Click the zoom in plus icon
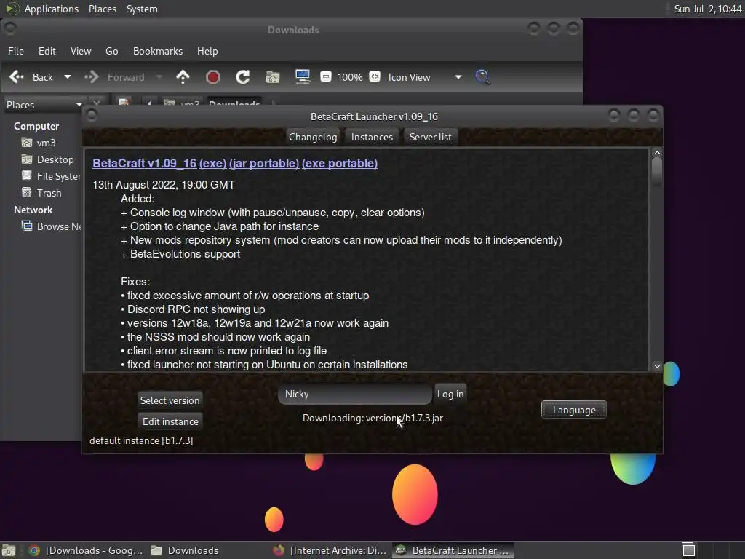 click(x=375, y=76)
